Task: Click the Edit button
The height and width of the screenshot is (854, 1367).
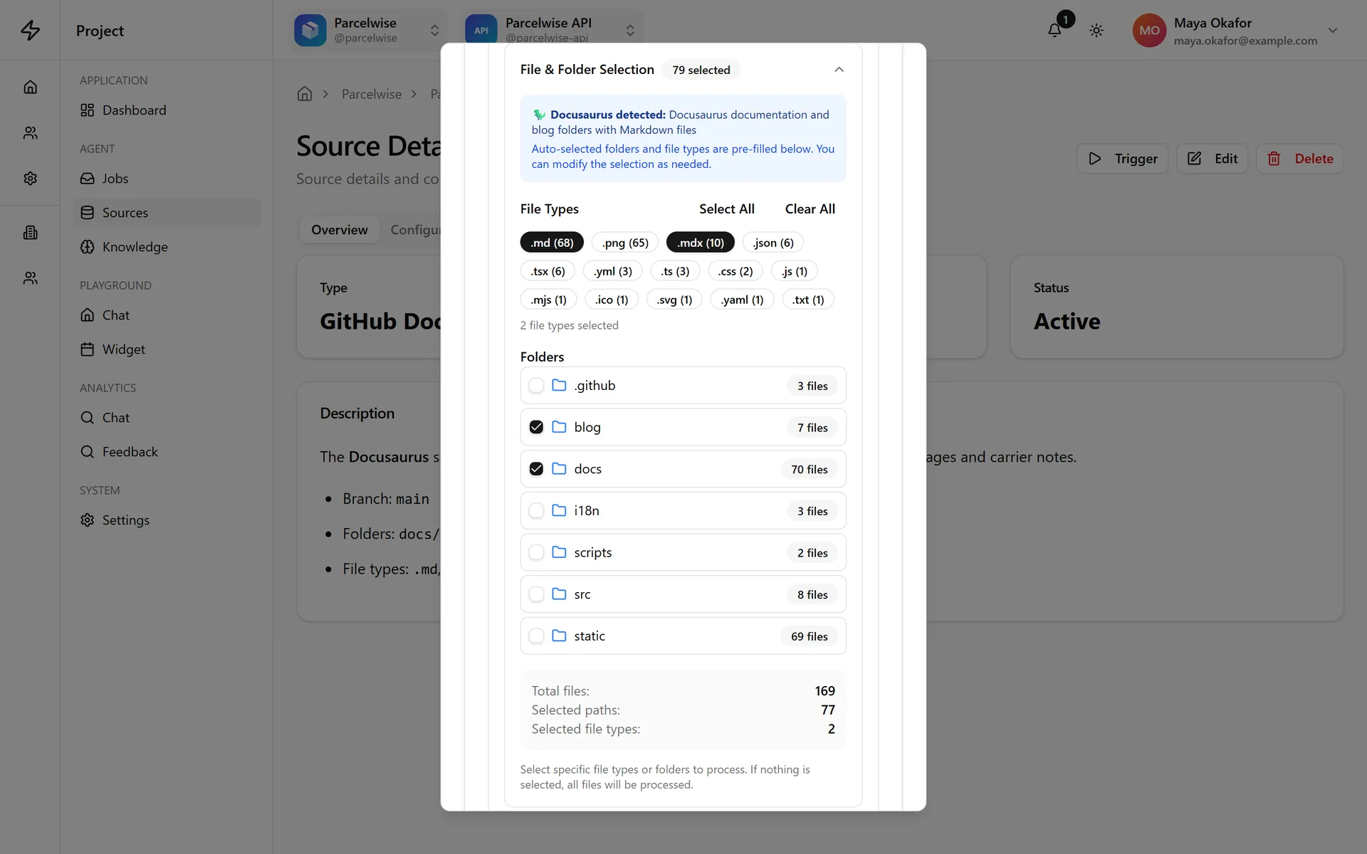Action: click(1213, 159)
